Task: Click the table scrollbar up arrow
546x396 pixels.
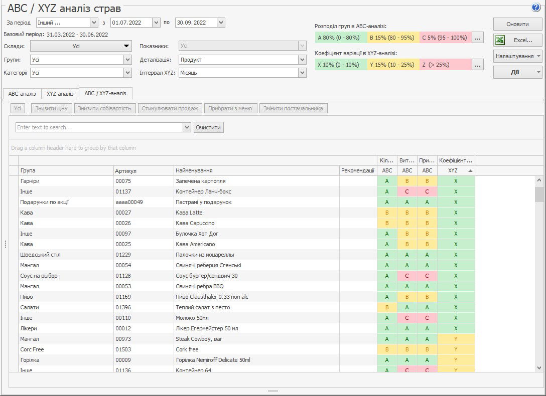Action: click(539, 180)
